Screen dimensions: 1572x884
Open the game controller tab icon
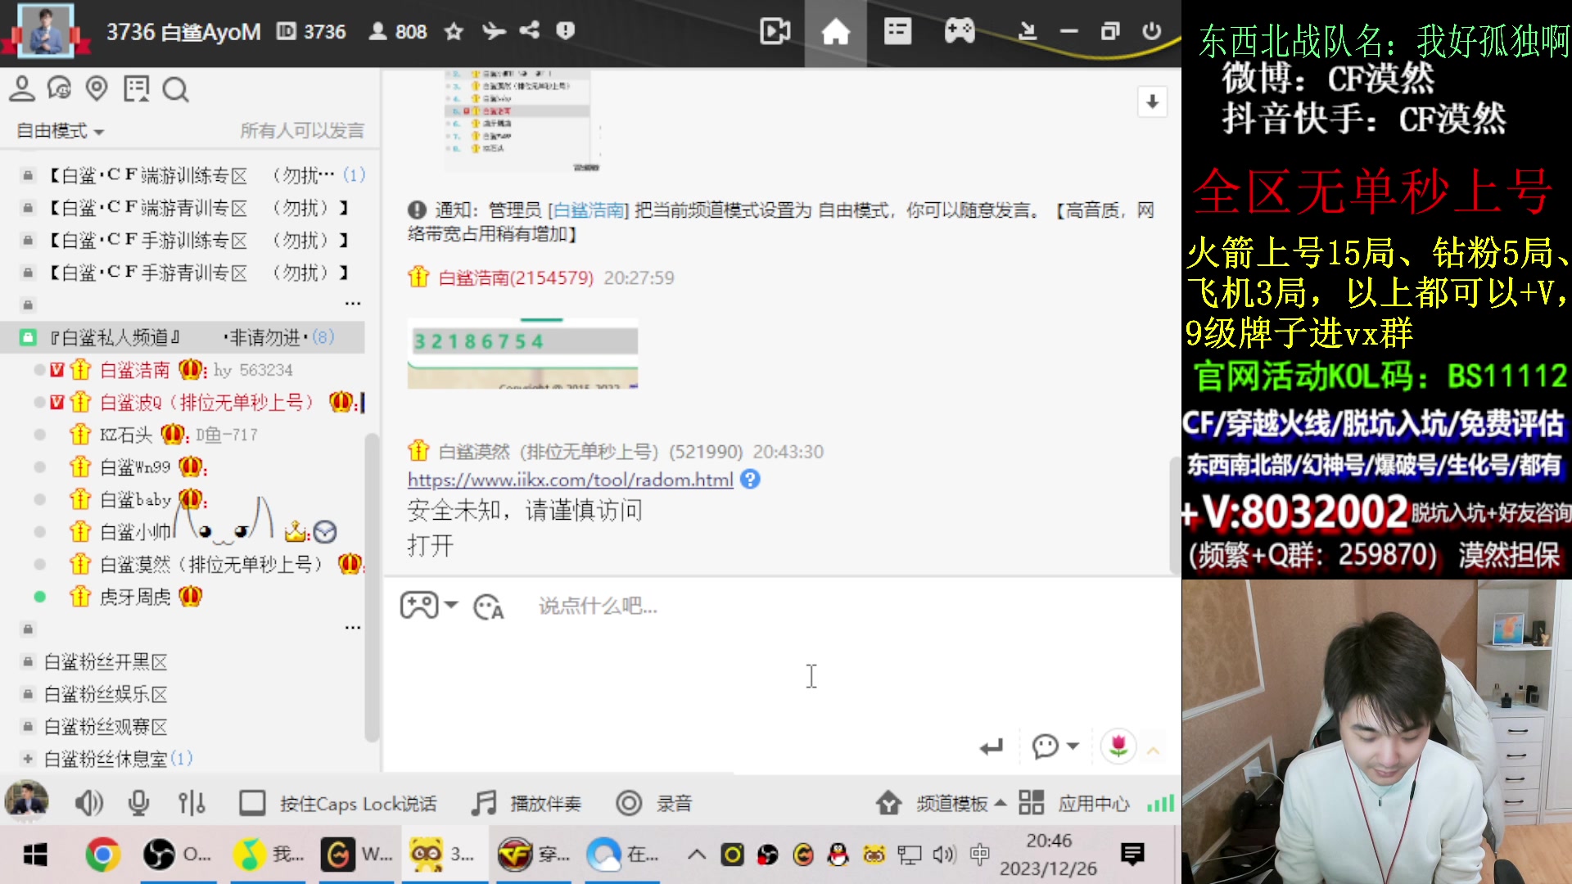click(x=959, y=32)
